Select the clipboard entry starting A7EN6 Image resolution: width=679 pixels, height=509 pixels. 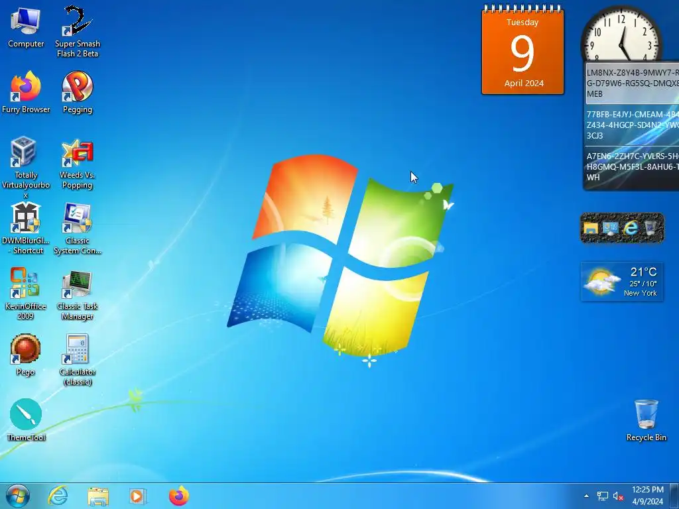coord(633,166)
